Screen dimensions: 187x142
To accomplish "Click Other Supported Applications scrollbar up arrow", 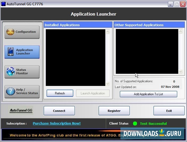I will tap(180, 31).
